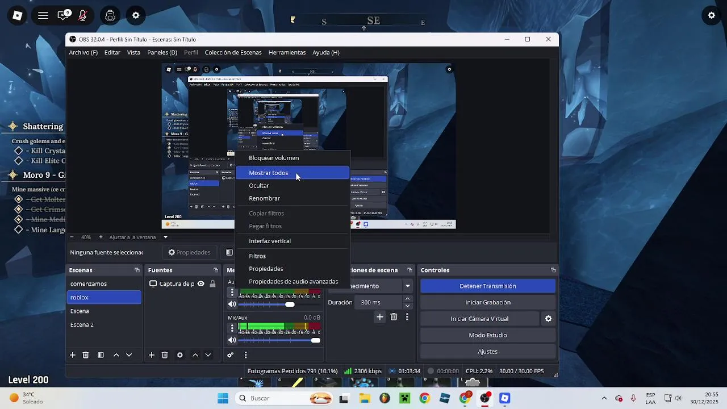Open audio mixer menu three-dots at bottom
Viewport: 727px width, 409px height.
point(245,355)
